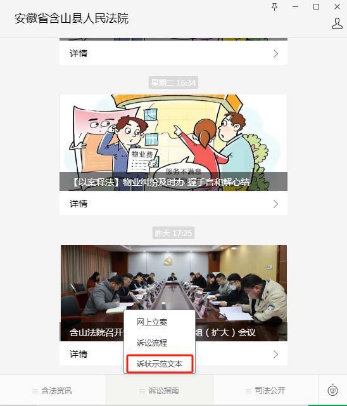Viewport: 347px width, 406px height.
Task: Maximize the WeChat official account window
Action: (316, 7)
